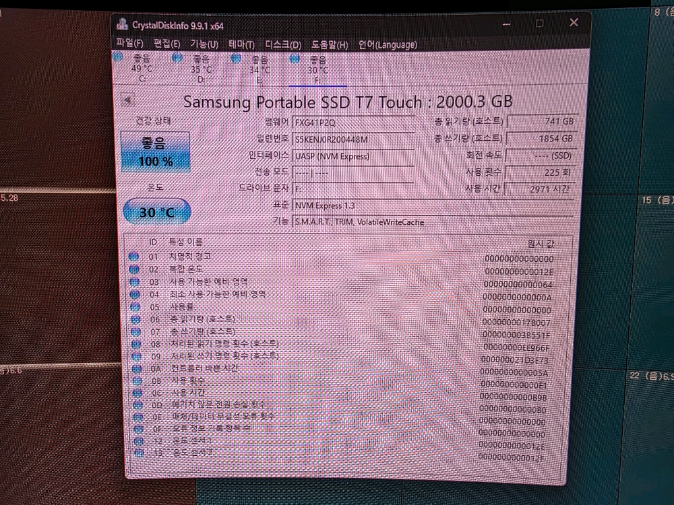This screenshot has width=674, height=505.
Task: Click raw value 0000000017B007
Action: click(516, 322)
